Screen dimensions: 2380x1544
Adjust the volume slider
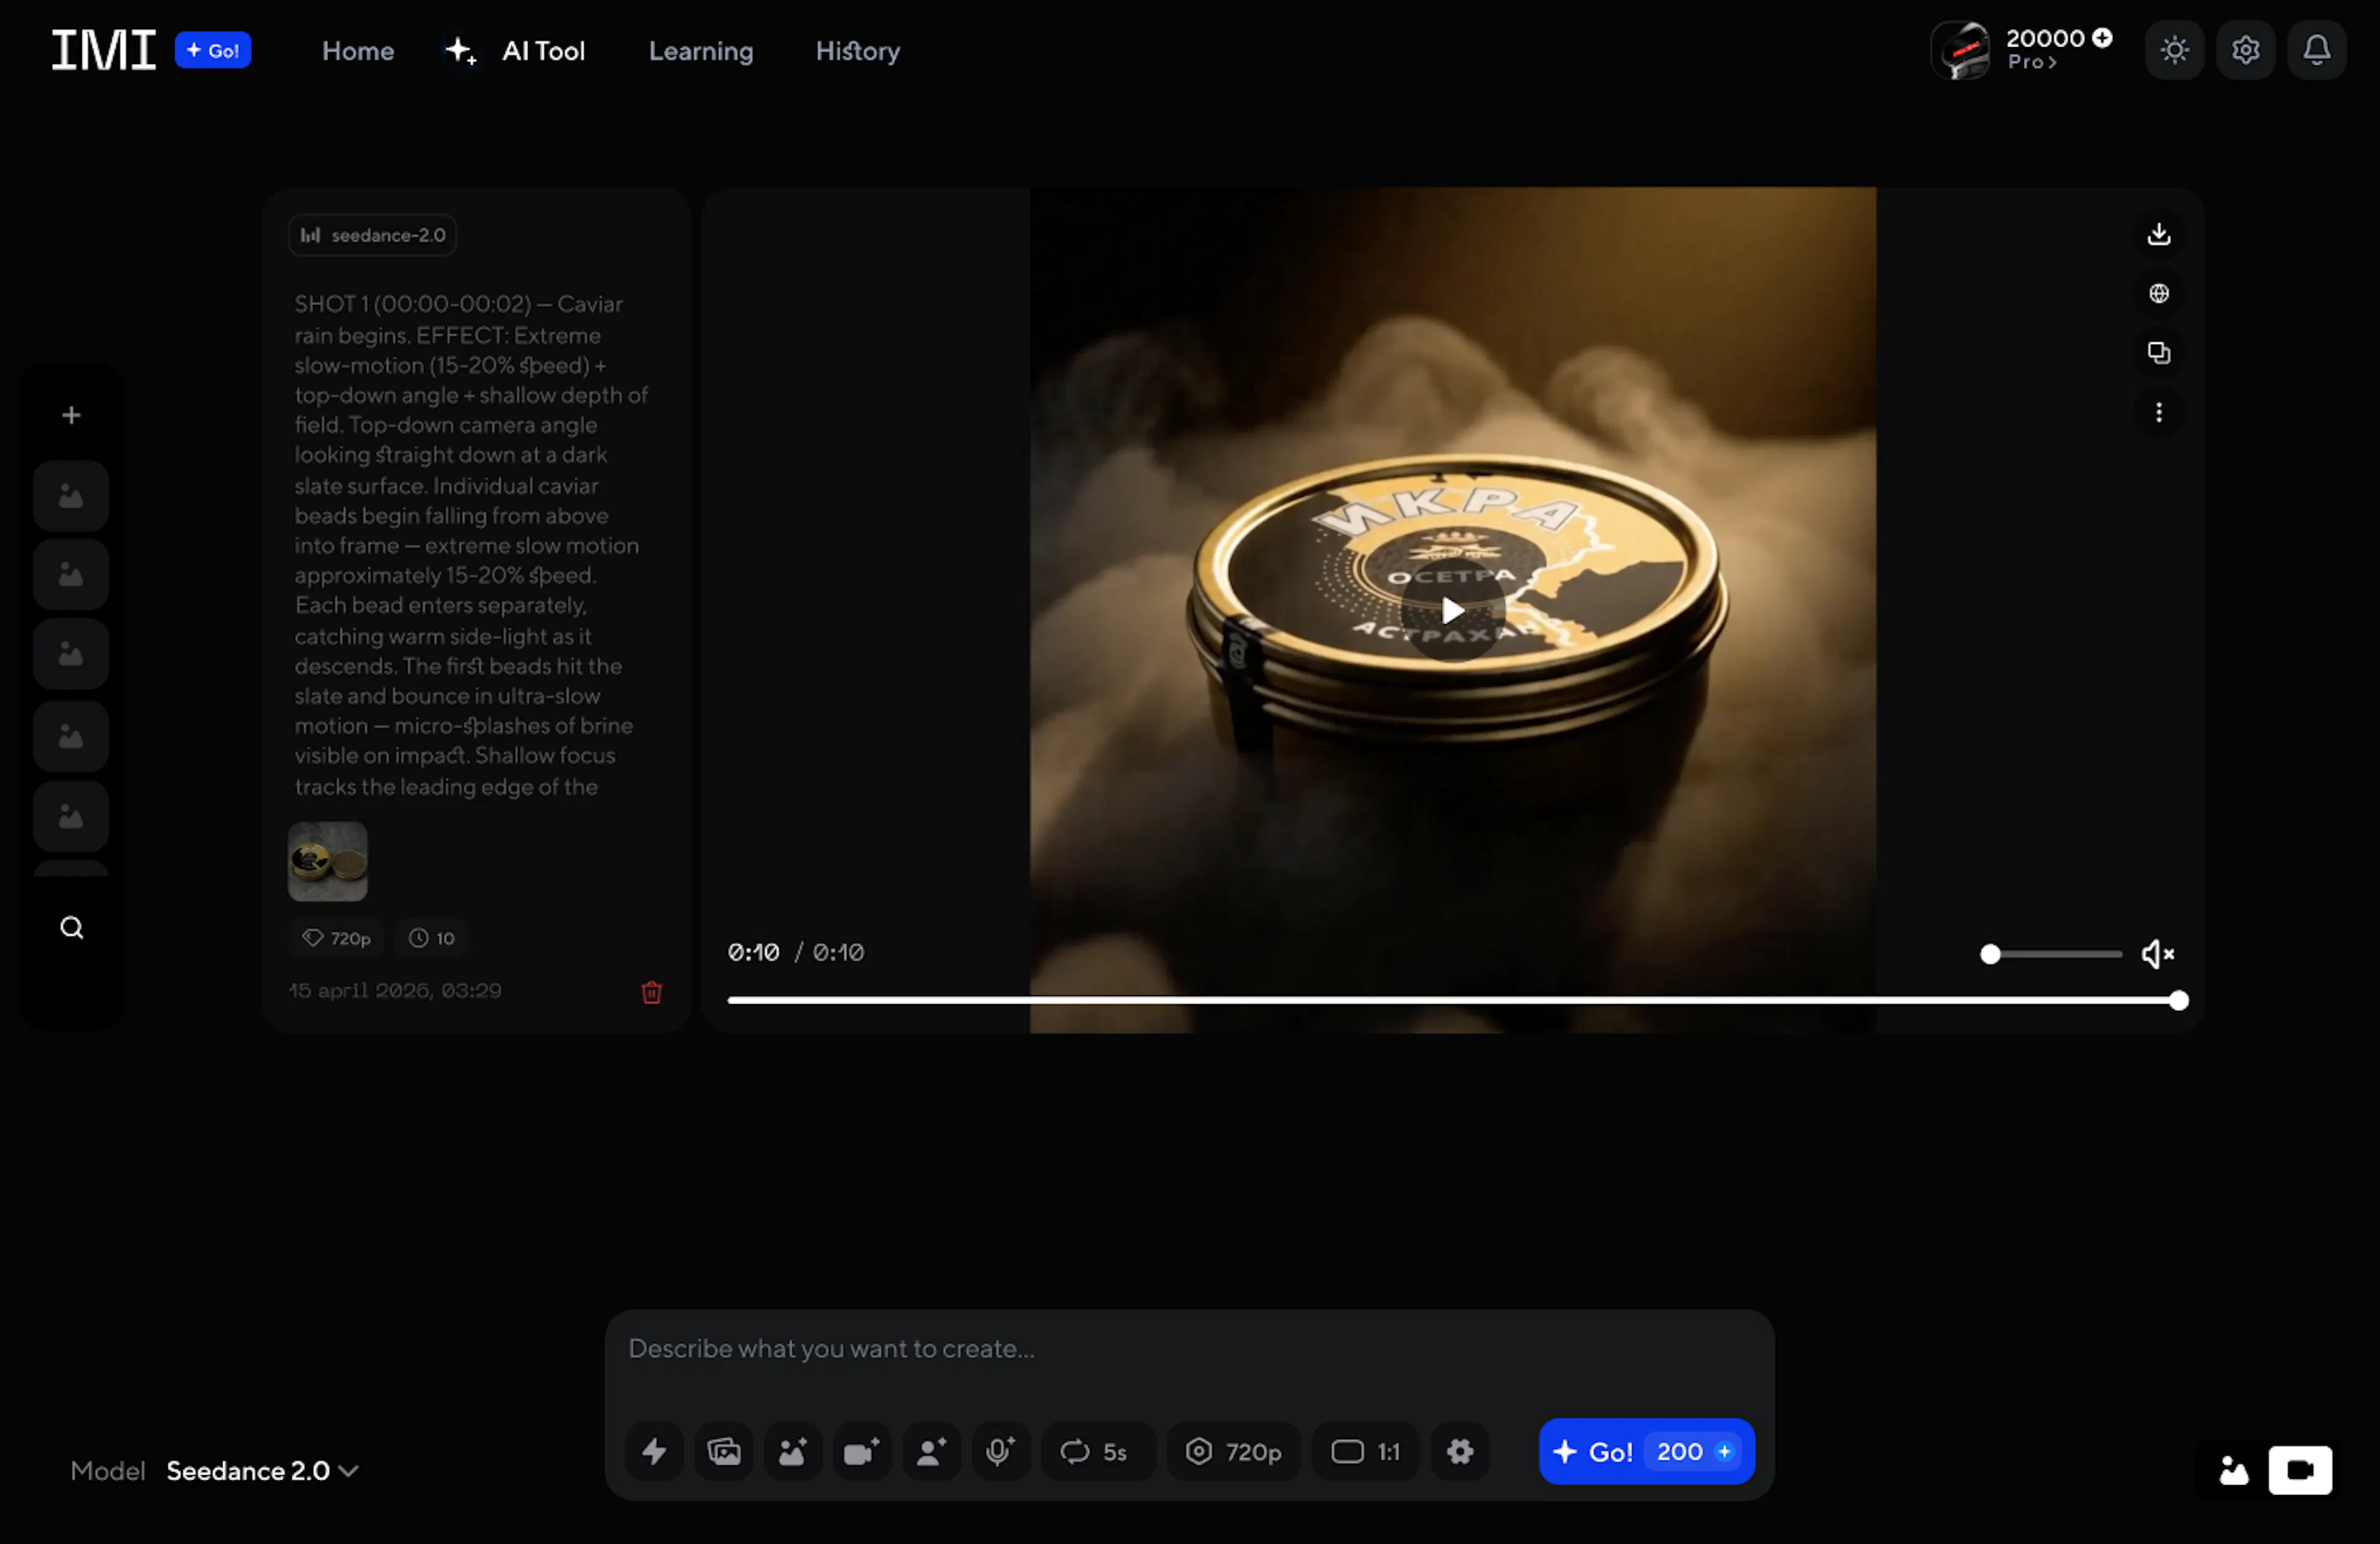tap(2051, 954)
